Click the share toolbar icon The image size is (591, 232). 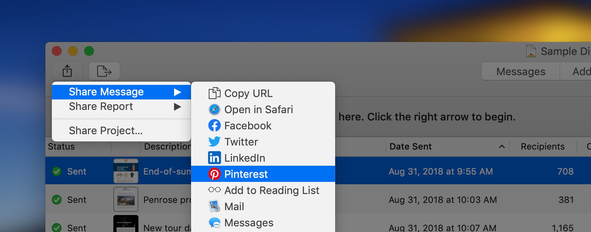pyautogui.click(x=67, y=71)
